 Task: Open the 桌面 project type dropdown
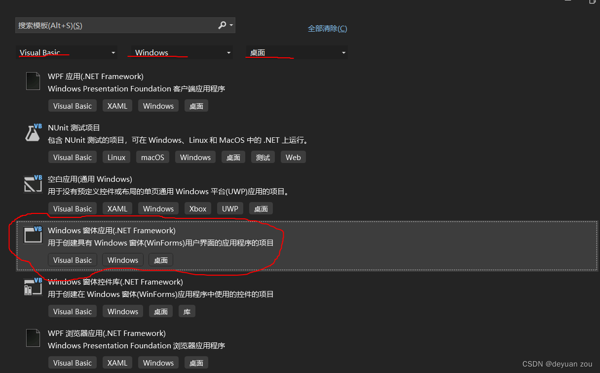[x=296, y=52]
